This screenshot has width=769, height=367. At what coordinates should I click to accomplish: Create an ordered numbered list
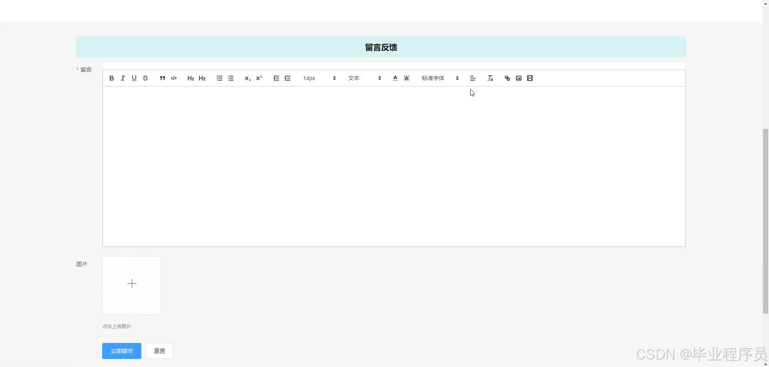tap(219, 78)
